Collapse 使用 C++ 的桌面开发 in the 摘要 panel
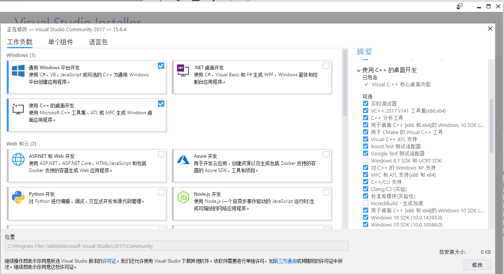This screenshot has height=274, width=504. tap(359, 70)
